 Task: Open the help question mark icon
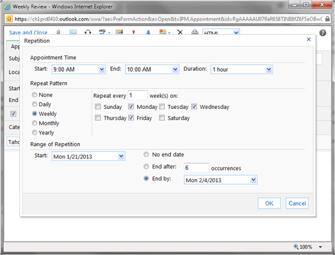(323, 33)
